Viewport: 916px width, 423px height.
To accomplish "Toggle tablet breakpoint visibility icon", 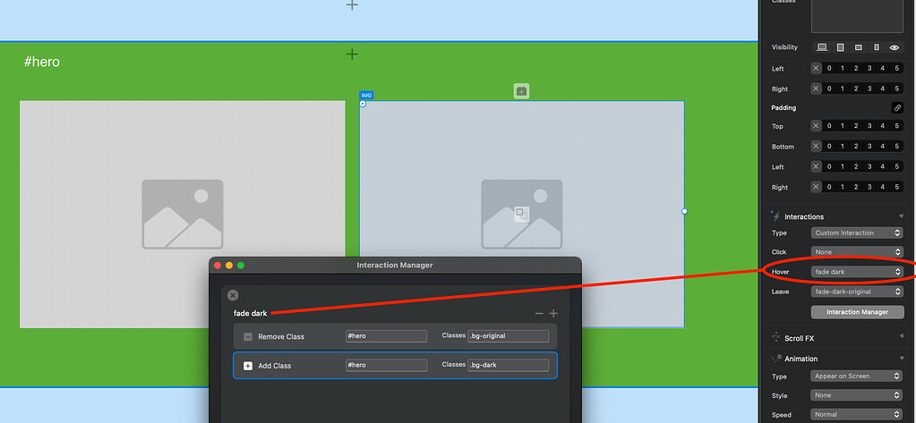I will click(840, 47).
